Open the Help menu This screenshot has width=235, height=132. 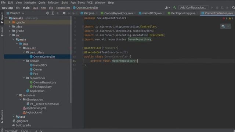pos(111,3)
